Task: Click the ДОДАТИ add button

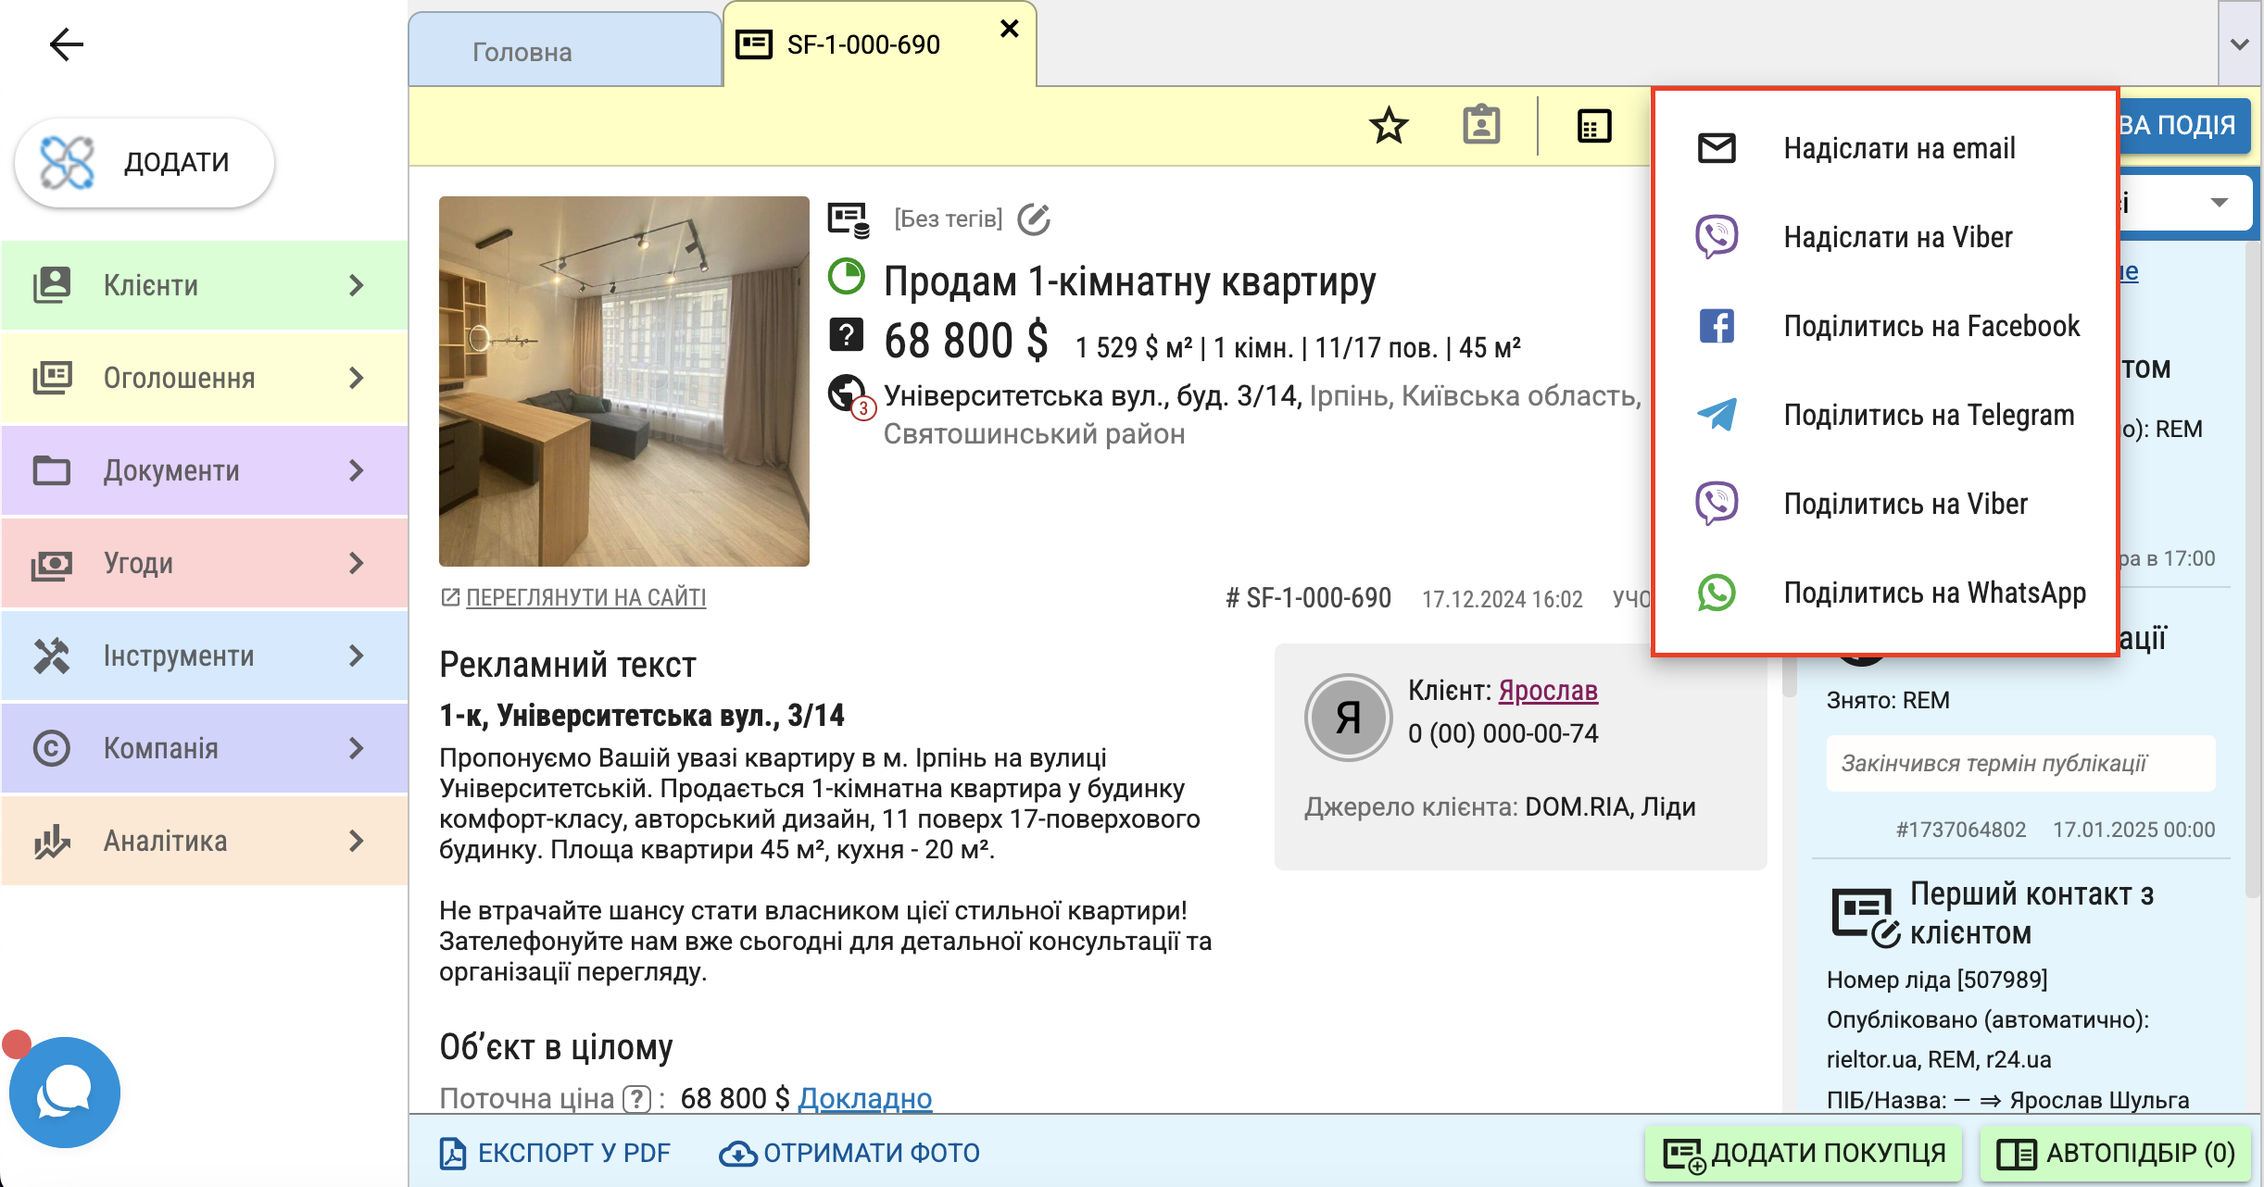Action: click(x=145, y=162)
